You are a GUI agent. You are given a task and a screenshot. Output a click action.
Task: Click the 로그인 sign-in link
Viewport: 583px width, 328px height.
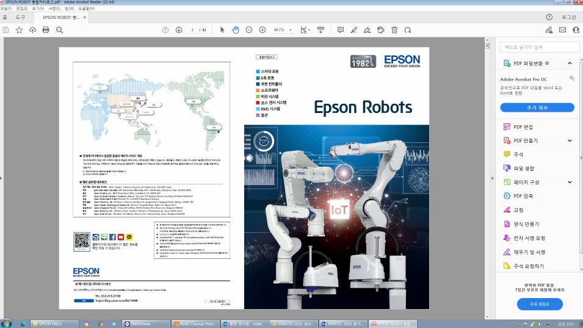point(568,17)
